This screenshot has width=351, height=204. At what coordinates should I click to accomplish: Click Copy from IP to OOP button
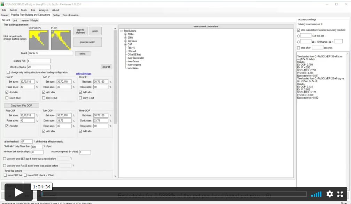click(x=22, y=105)
